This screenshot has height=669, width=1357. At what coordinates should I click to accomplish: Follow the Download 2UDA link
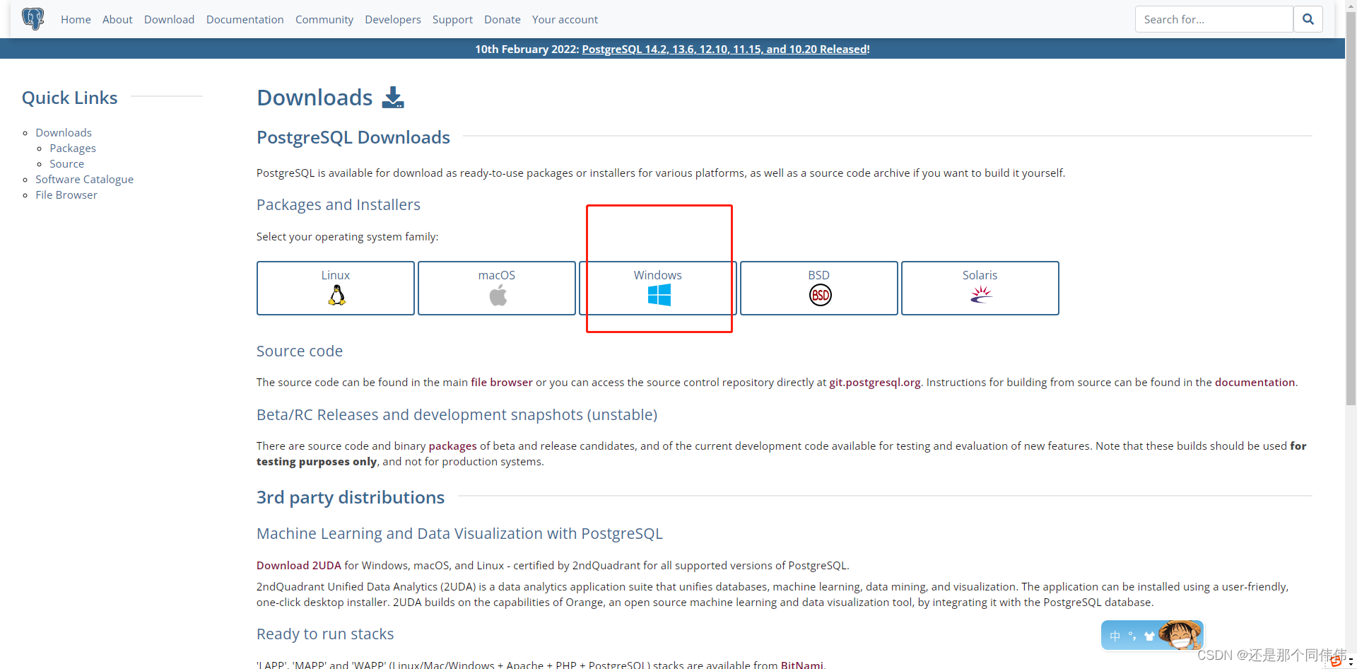point(299,565)
